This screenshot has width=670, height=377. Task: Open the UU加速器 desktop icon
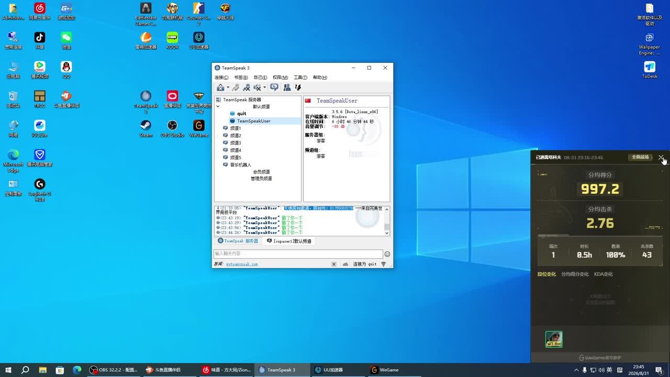(x=199, y=41)
